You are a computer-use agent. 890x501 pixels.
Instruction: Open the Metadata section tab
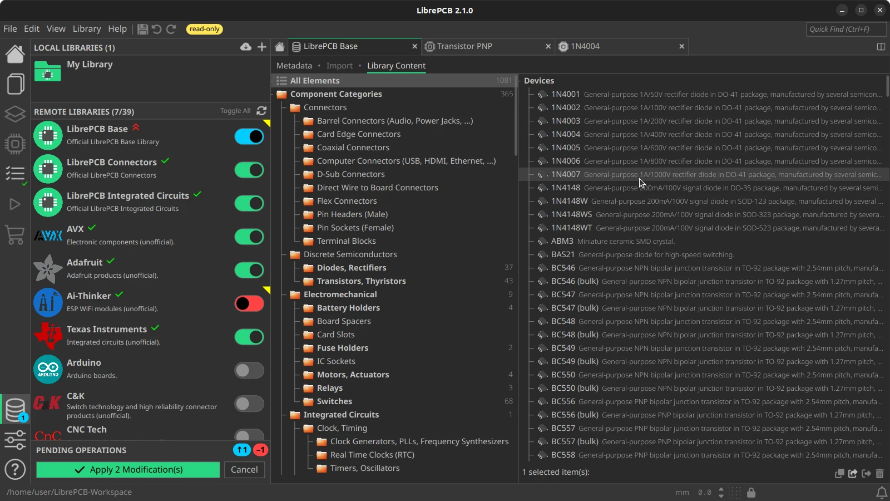[294, 66]
